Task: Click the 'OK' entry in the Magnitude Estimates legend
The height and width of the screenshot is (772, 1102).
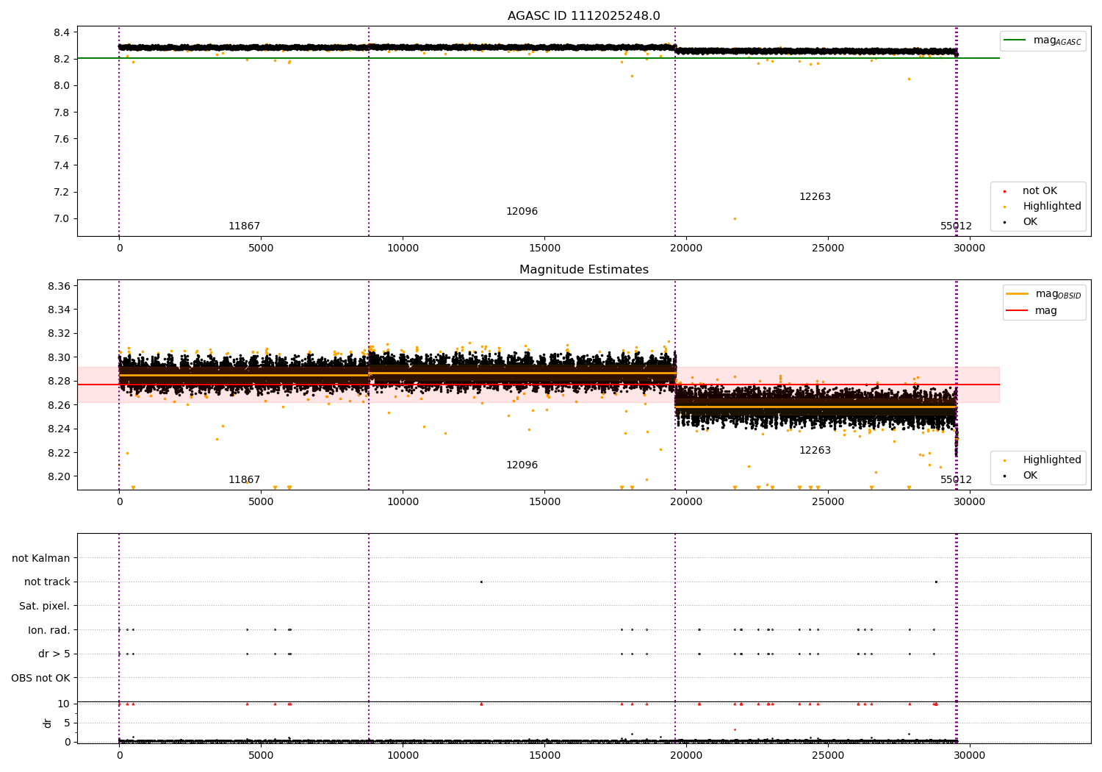Action: coord(1030,476)
